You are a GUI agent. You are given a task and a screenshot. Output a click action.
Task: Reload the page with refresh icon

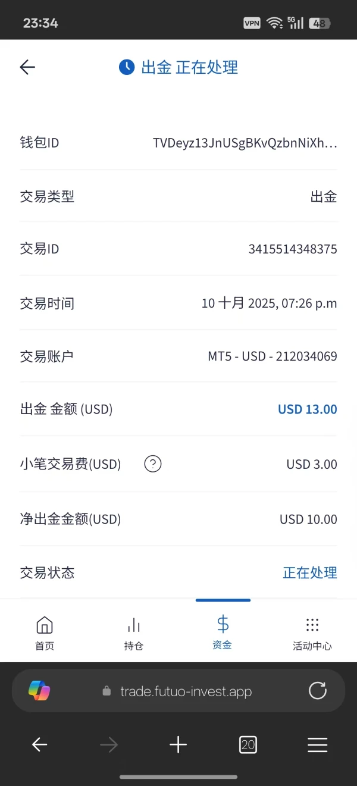coord(318,691)
